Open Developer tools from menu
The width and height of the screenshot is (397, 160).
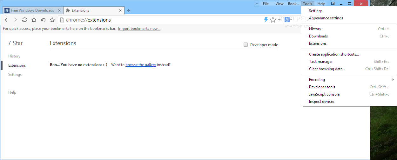[x=349, y=87]
